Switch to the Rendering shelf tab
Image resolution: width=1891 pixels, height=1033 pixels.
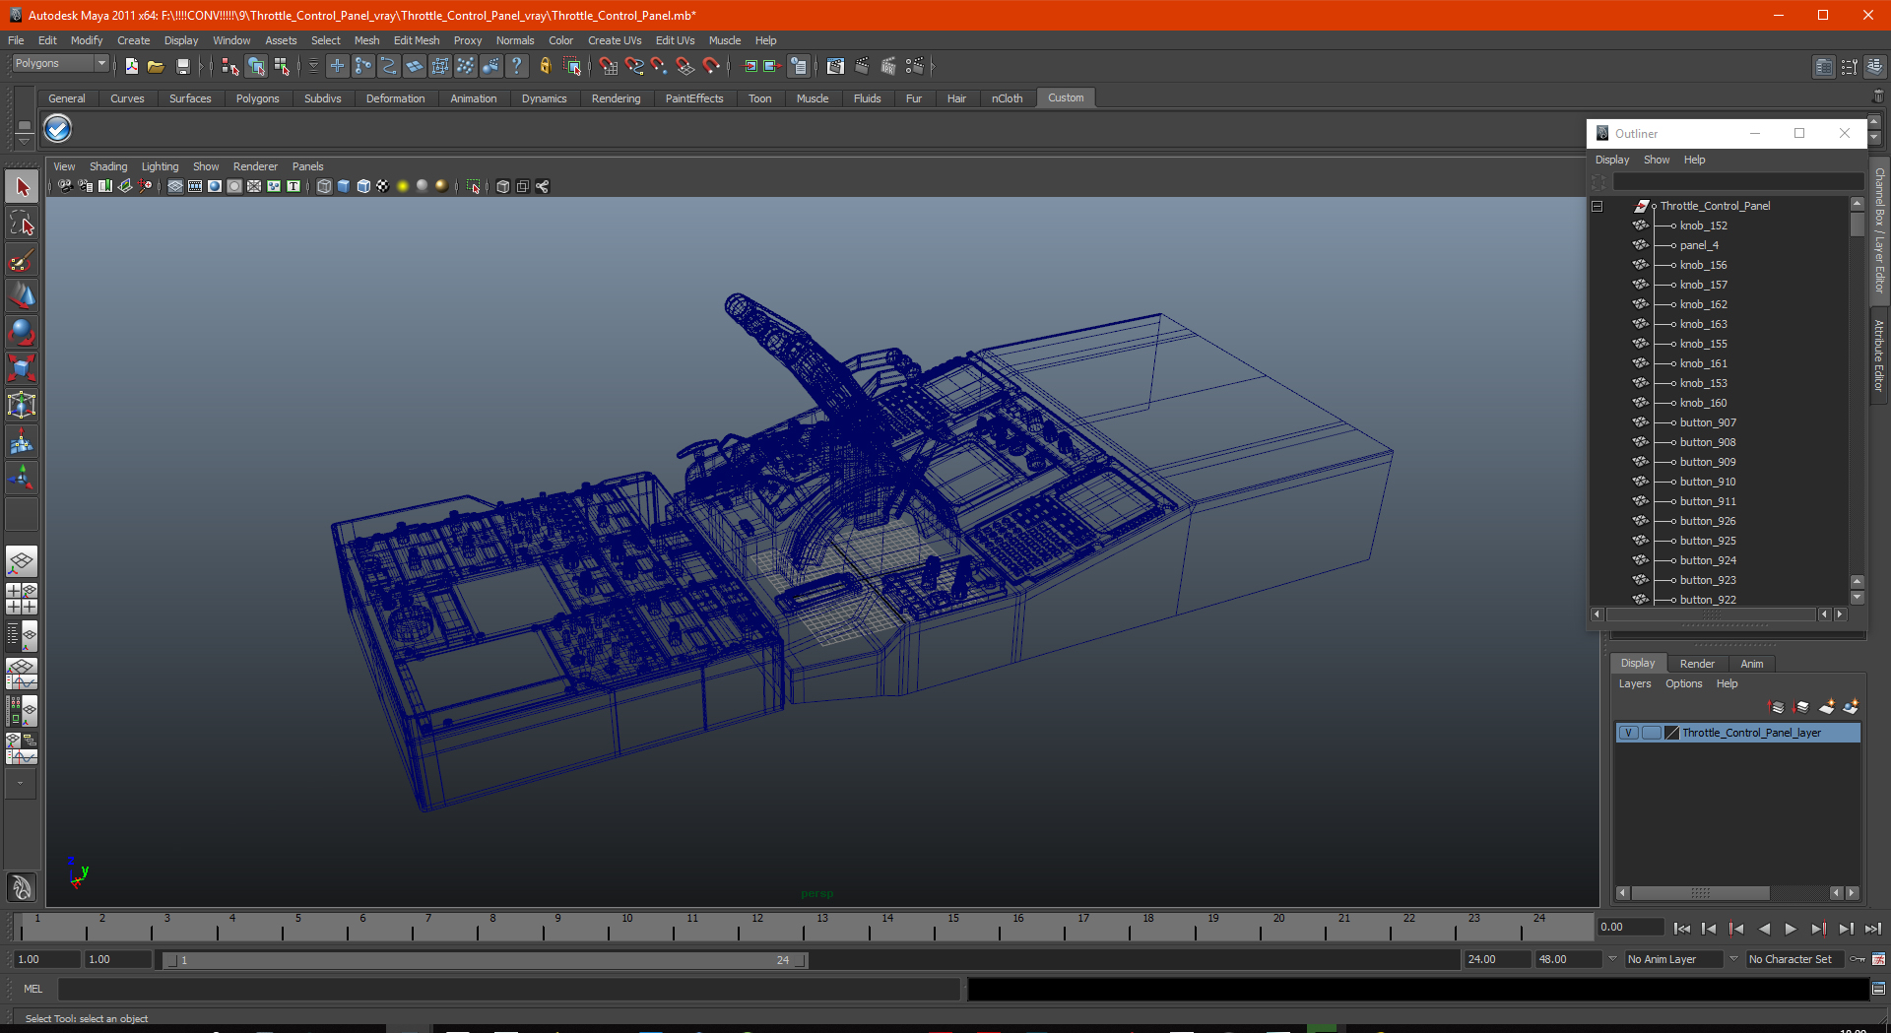[x=616, y=98]
